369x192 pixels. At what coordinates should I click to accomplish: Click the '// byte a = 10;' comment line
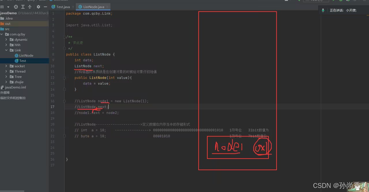[x=90, y=136]
